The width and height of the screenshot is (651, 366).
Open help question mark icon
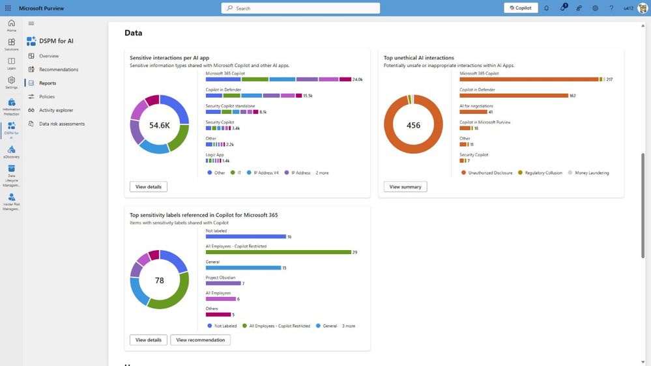(611, 8)
